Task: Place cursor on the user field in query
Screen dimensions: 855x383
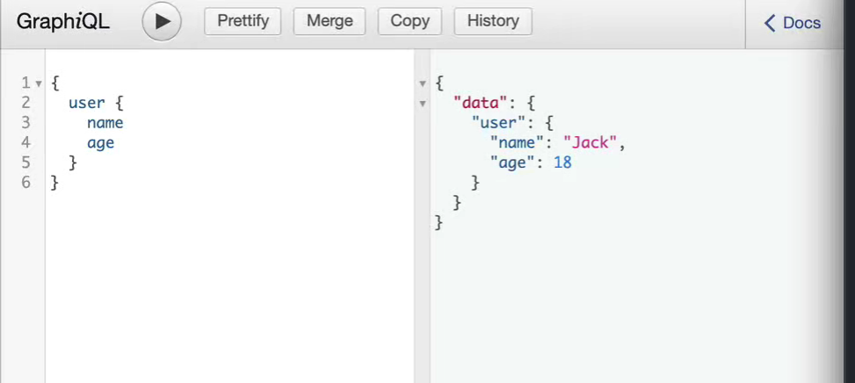Action: coord(86,103)
